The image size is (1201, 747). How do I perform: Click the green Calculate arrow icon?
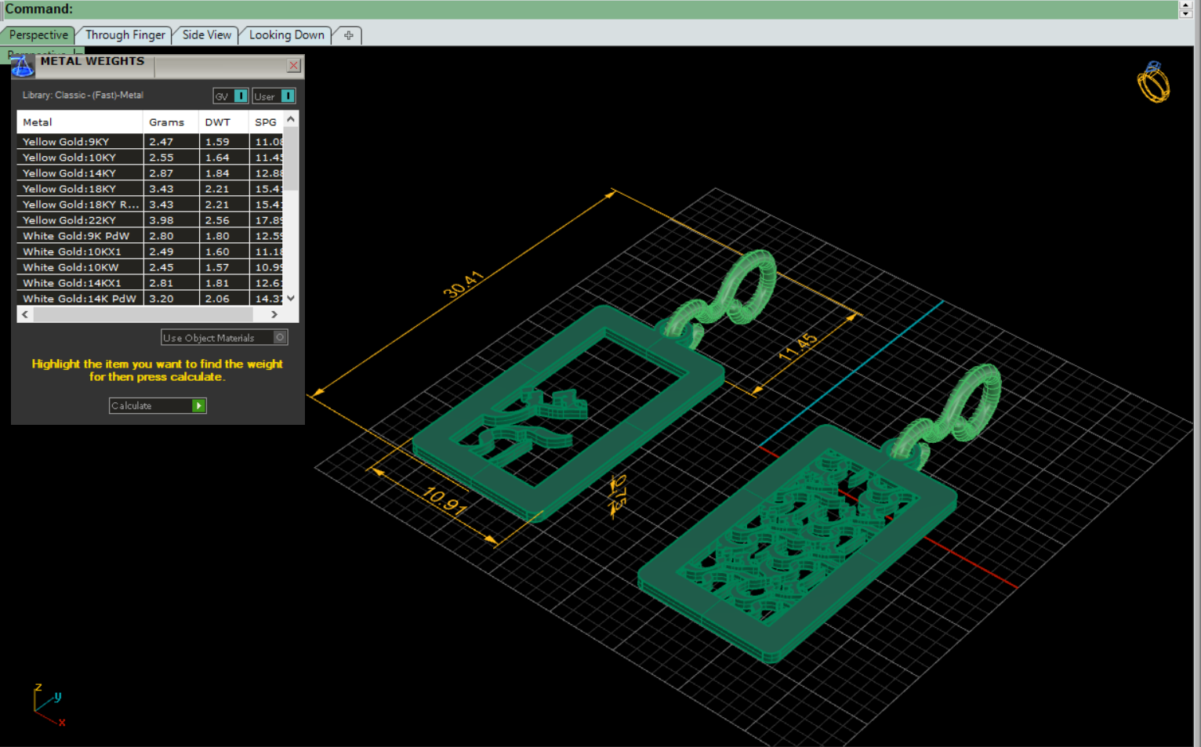tap(199, 406)
